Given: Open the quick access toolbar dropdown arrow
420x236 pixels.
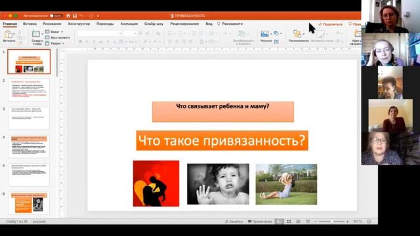Looking at the screenshot, I should tap(98, 16).
